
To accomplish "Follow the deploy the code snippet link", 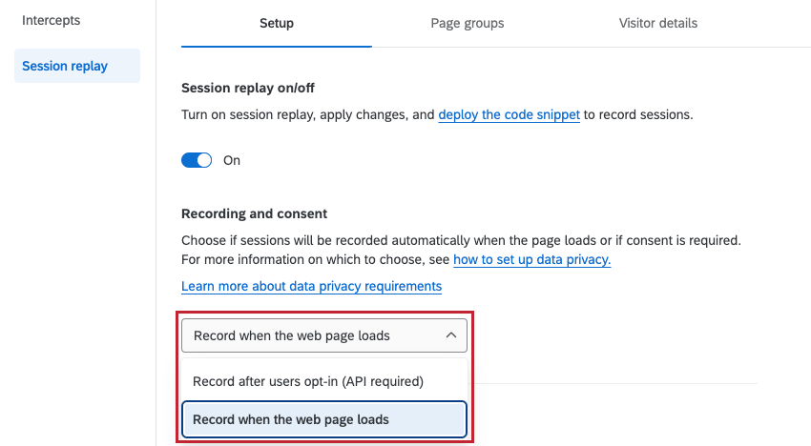I will pos(509,114).
